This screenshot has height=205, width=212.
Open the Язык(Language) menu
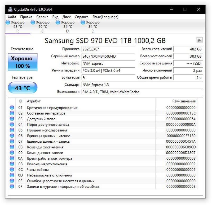click(105, 17)
